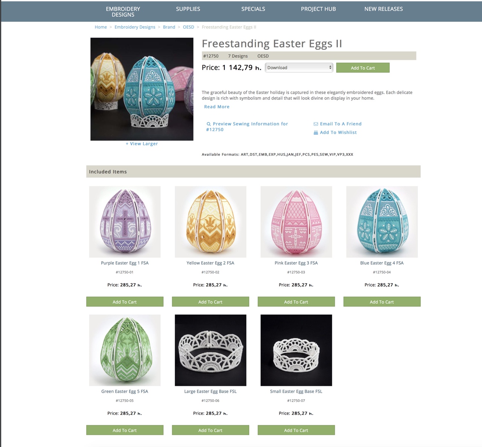Open the Large Easter Egg Base FSL thumbnail
Image resolution: width=482 pixels, height=447 pixels.
click(x=210, y=350)
